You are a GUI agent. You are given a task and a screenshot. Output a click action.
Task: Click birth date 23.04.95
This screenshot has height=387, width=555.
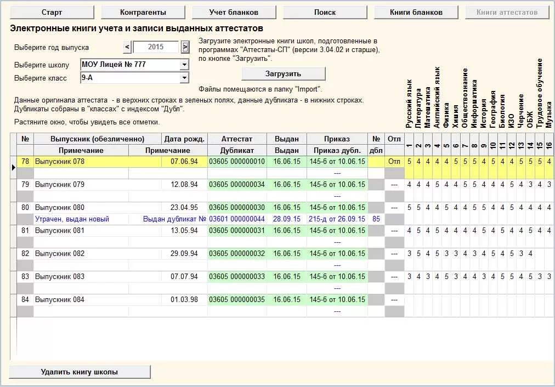(x=184, y=208)
